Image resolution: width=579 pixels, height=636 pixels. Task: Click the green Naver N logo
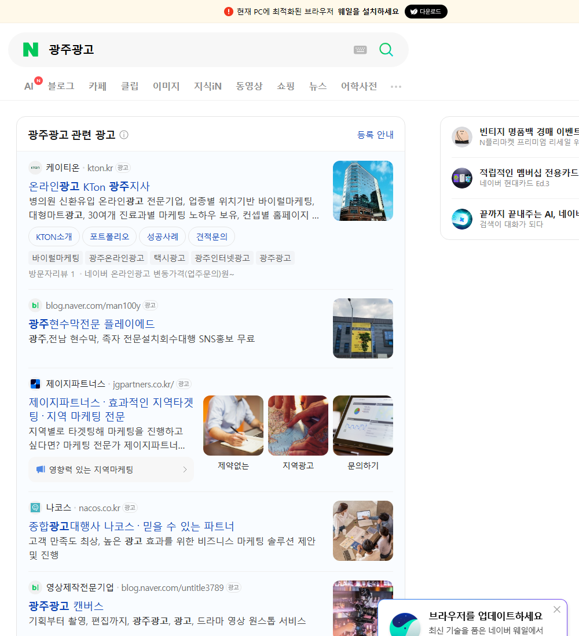pos(31,50)
